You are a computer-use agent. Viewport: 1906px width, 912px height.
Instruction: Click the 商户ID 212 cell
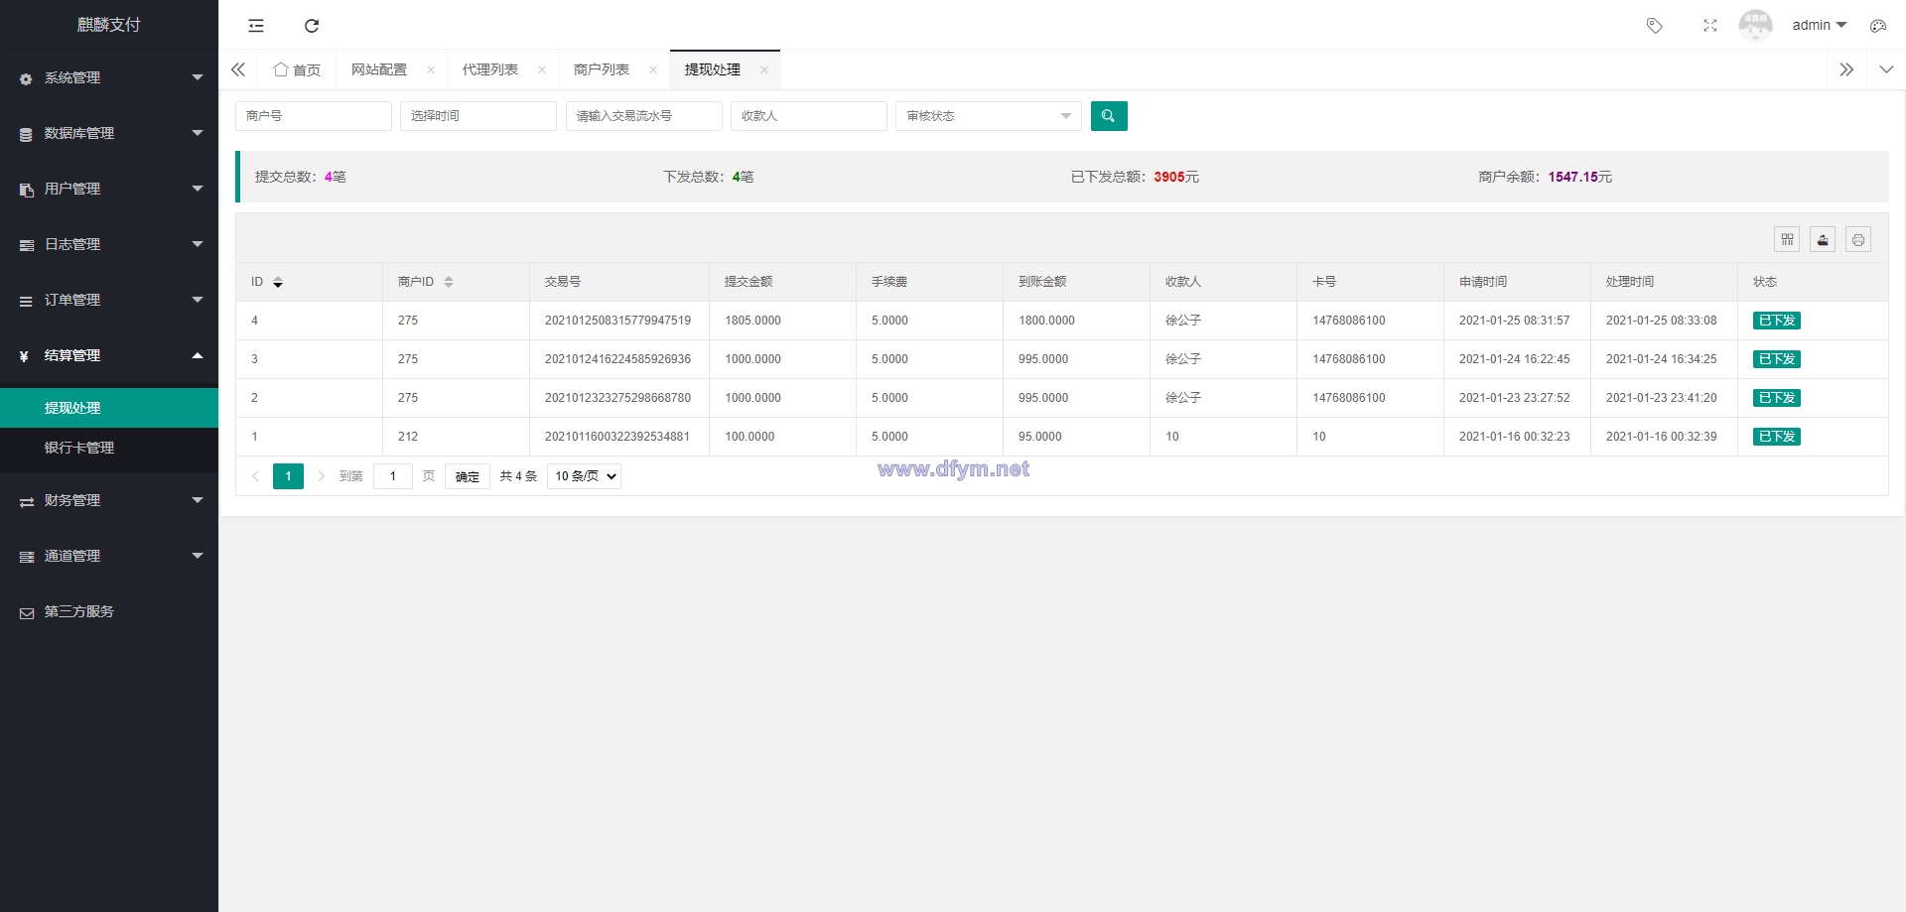(456, 437)
